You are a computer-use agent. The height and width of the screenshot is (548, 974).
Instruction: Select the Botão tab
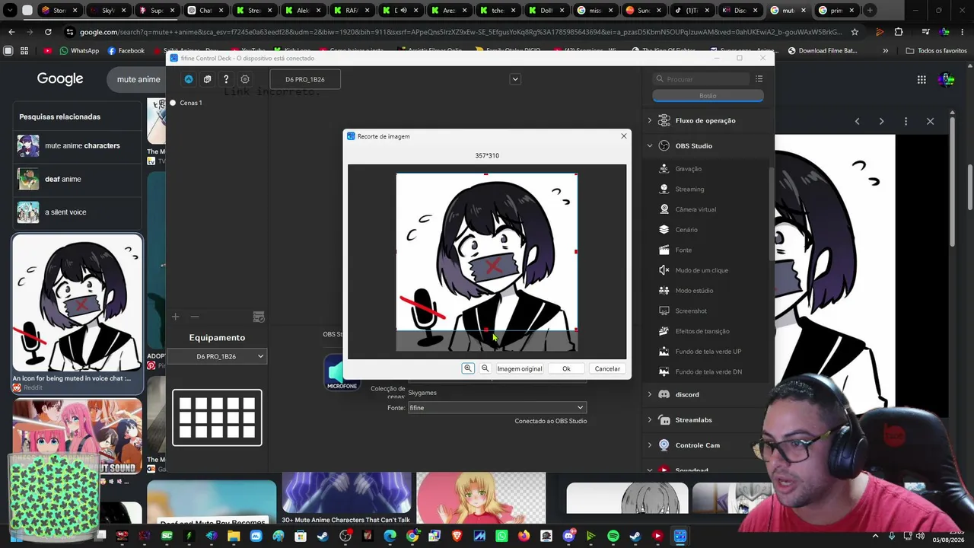(708, 96)
